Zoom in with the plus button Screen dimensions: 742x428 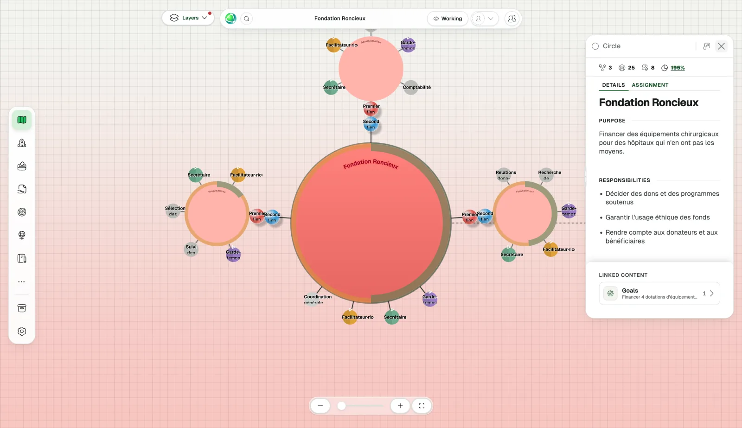400,406
